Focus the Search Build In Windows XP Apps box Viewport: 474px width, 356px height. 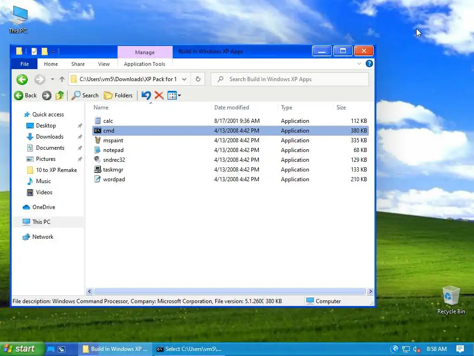tap(290, 79)
